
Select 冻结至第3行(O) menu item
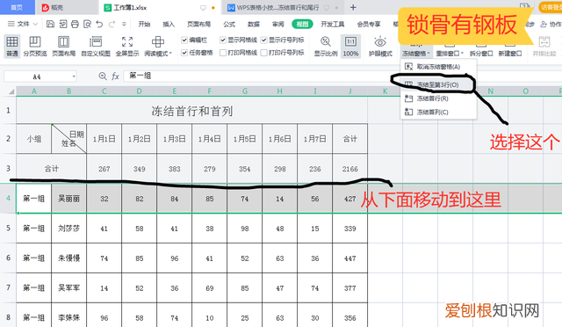(438, 84)
